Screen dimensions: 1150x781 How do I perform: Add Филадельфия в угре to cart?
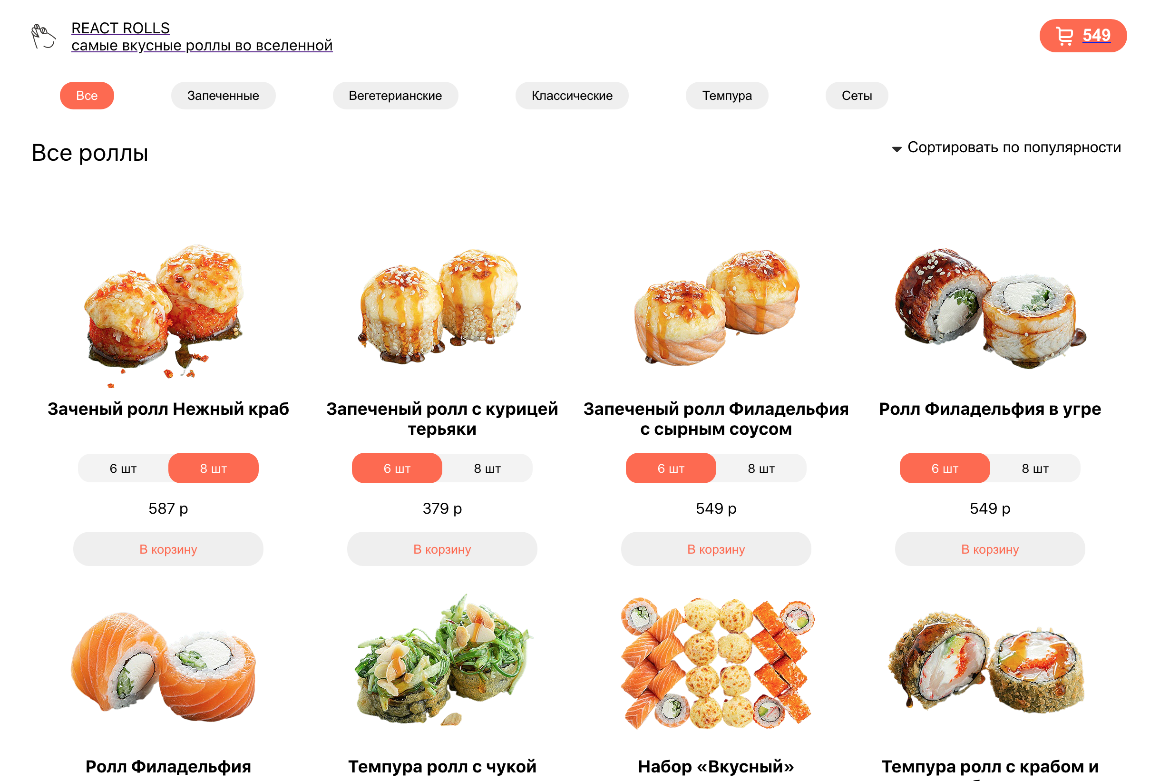pos(990,549)
